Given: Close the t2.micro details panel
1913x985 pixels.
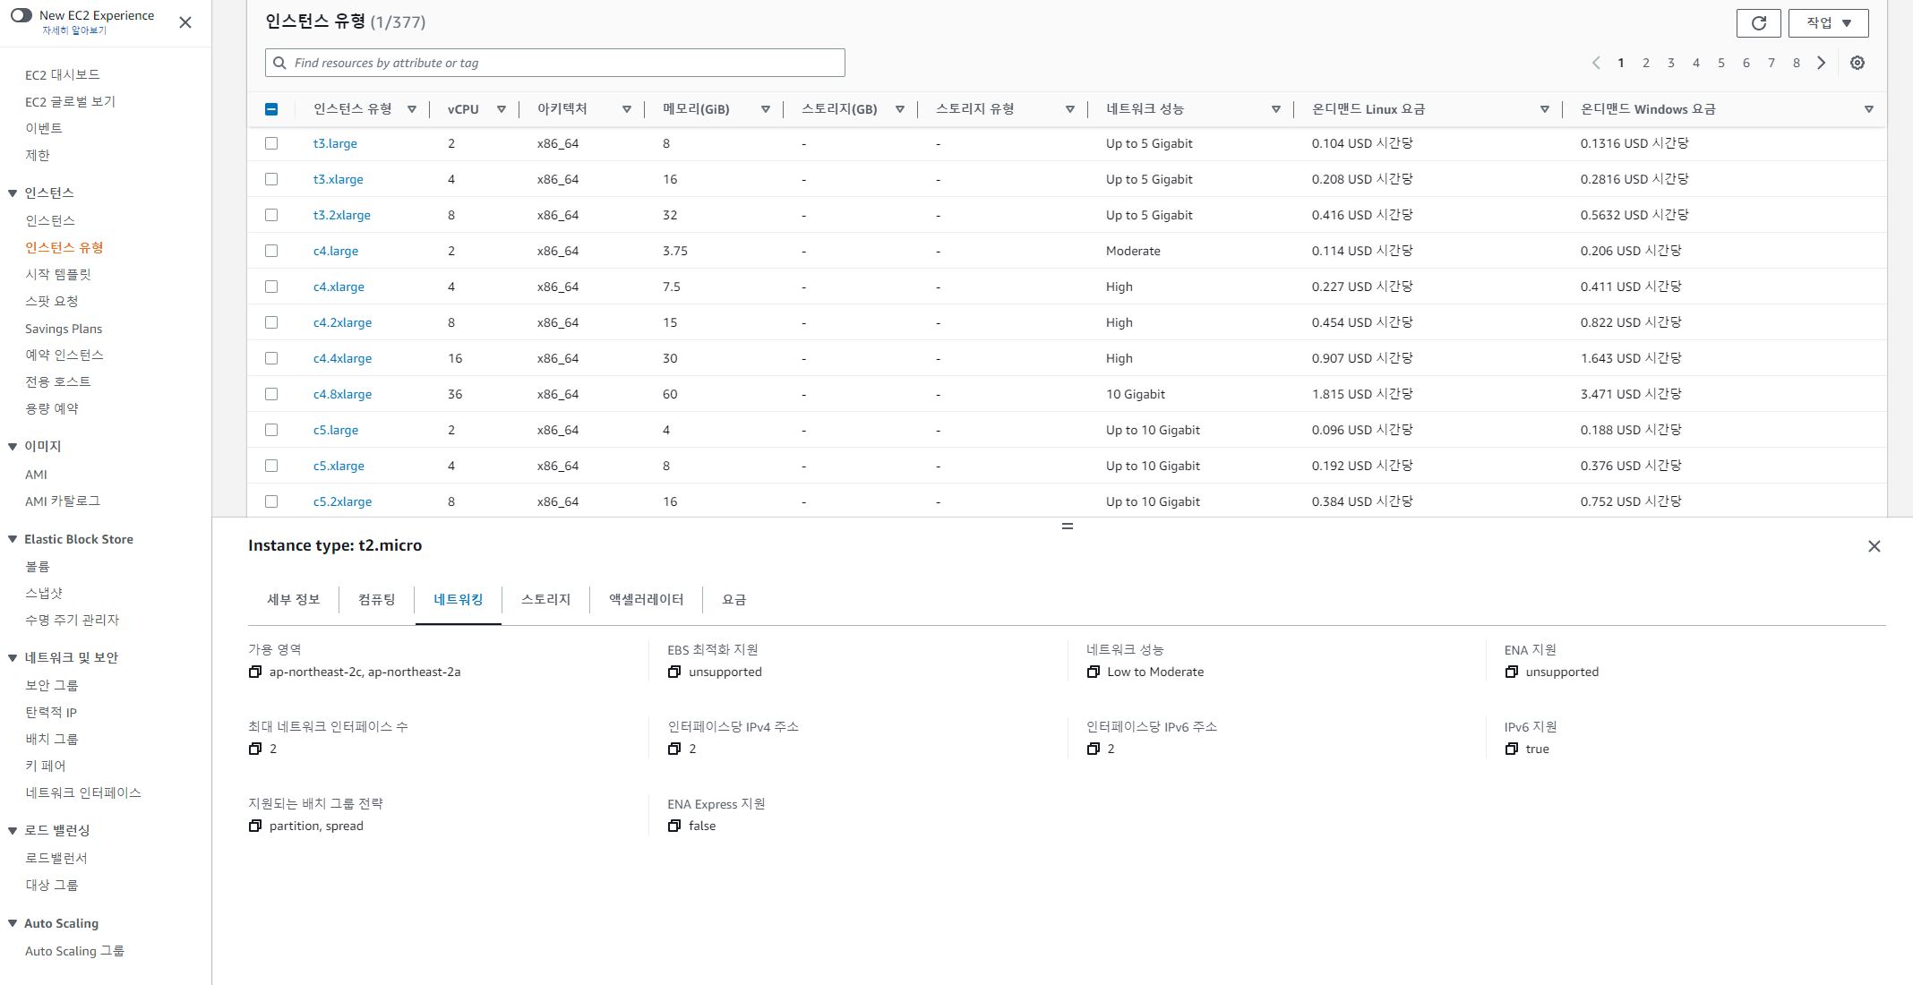Looking at the screenshot, I should pyautogui.click(x=1874, y=546).
